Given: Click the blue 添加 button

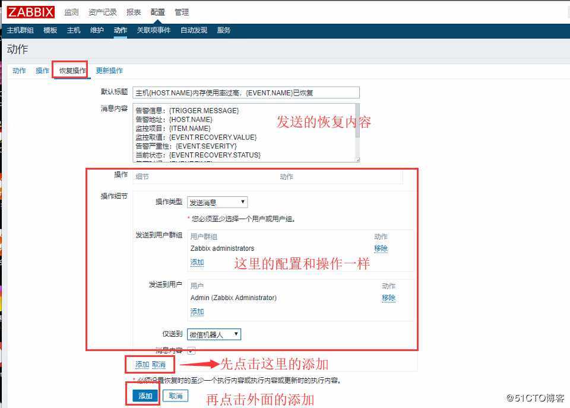Looking at the screenshot, I should (145, 396).
